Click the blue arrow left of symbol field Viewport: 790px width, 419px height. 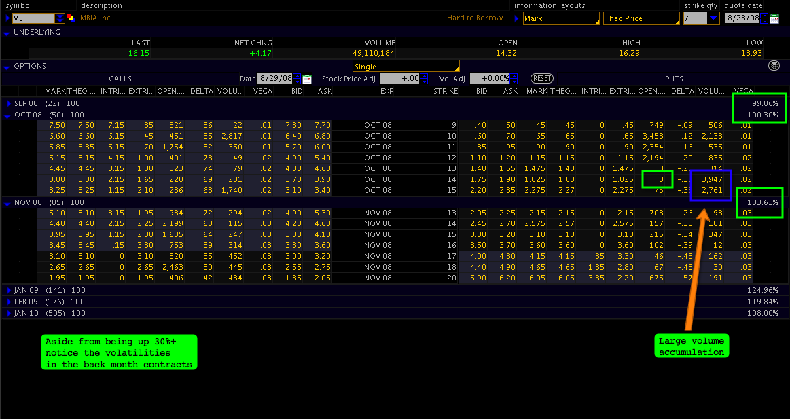click(x=7, y=18)
